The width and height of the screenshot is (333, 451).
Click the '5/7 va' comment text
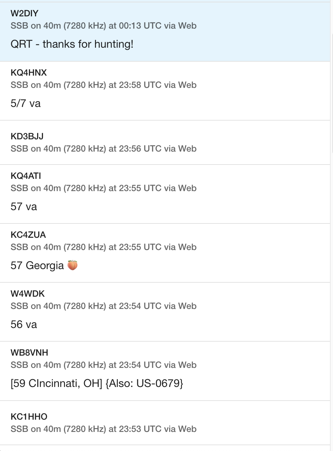point(26,104)
